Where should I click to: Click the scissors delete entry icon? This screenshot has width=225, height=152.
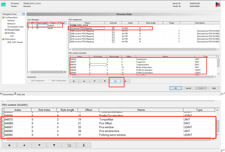(x=125, y=81)
